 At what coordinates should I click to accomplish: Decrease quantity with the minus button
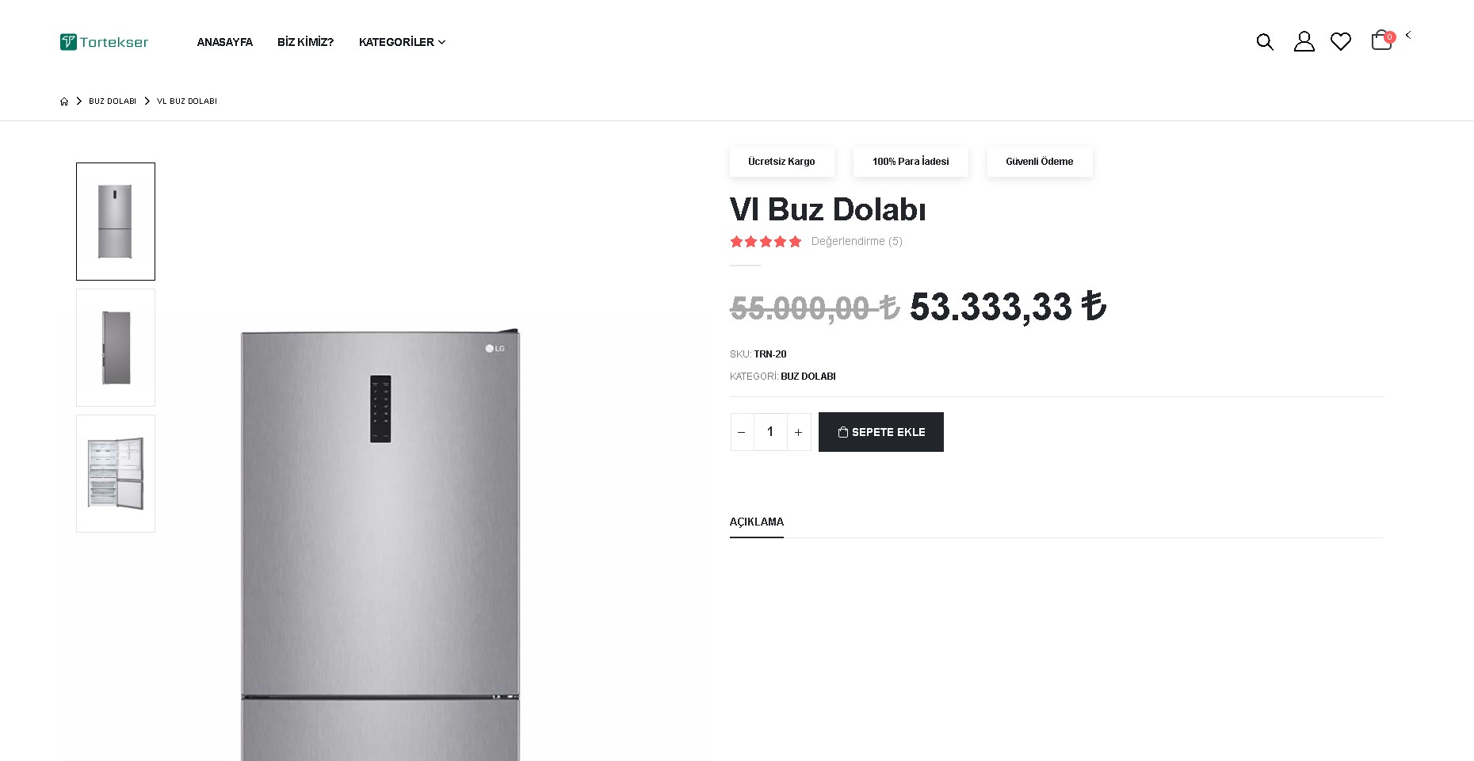[742, 432]
